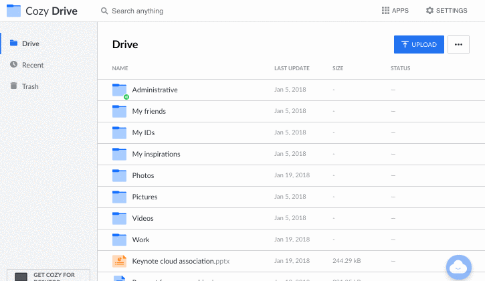Click the Upload button
The height and width of the screenshot is (281, 485).
(419, 45)
